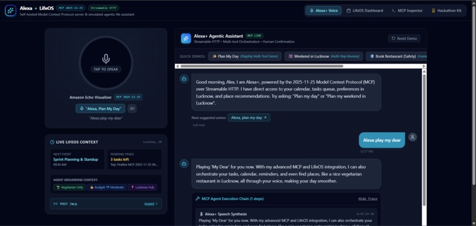This screenshot has width=476, height=226.
Task: Click the Inspect link next to POST /mcp
Action: pos(151,204)
